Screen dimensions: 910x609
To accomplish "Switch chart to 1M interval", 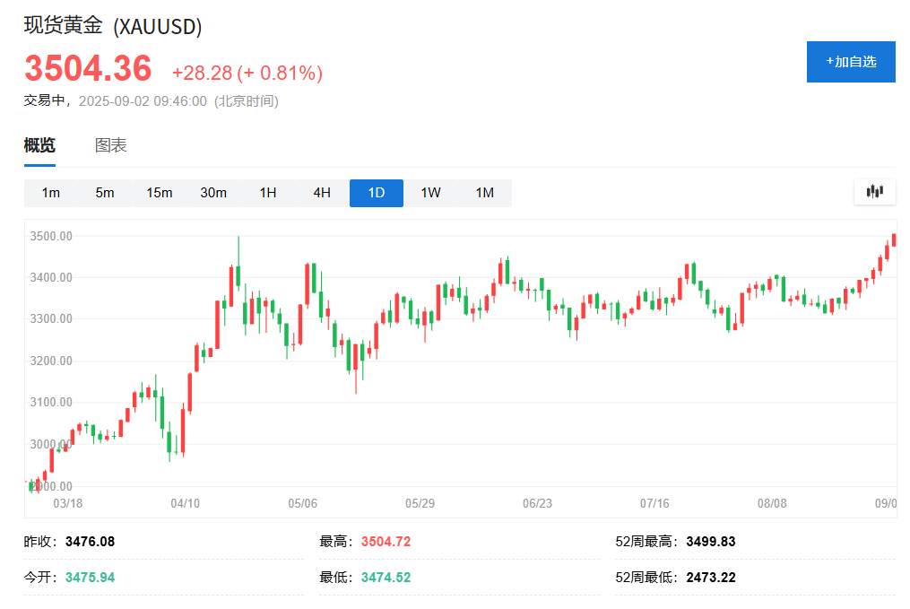I will (485, 193).
